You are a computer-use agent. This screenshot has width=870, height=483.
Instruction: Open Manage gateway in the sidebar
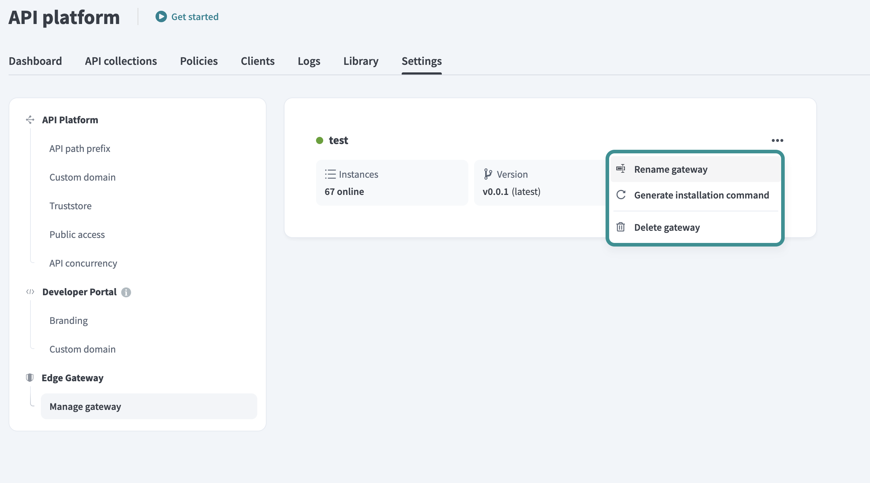point(85,406)
